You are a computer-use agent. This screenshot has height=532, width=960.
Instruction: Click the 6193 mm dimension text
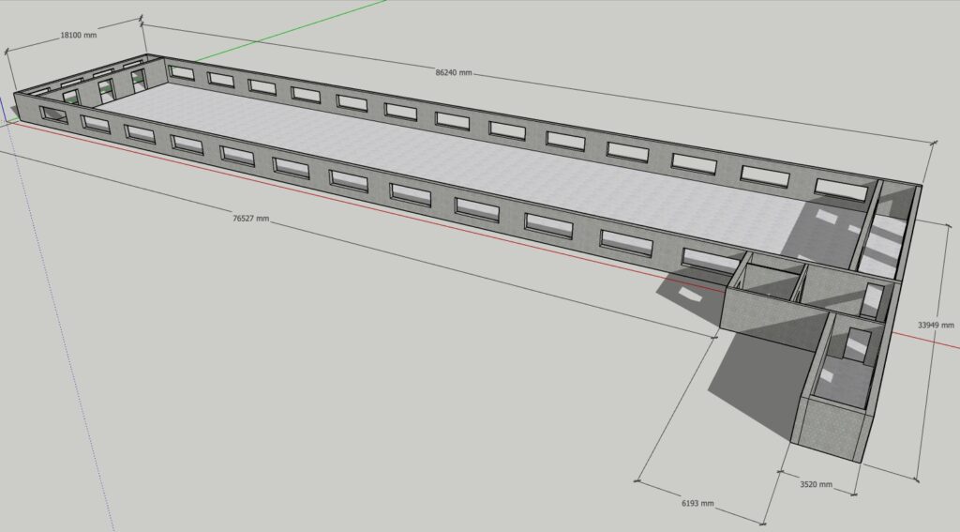click(695, 504)
